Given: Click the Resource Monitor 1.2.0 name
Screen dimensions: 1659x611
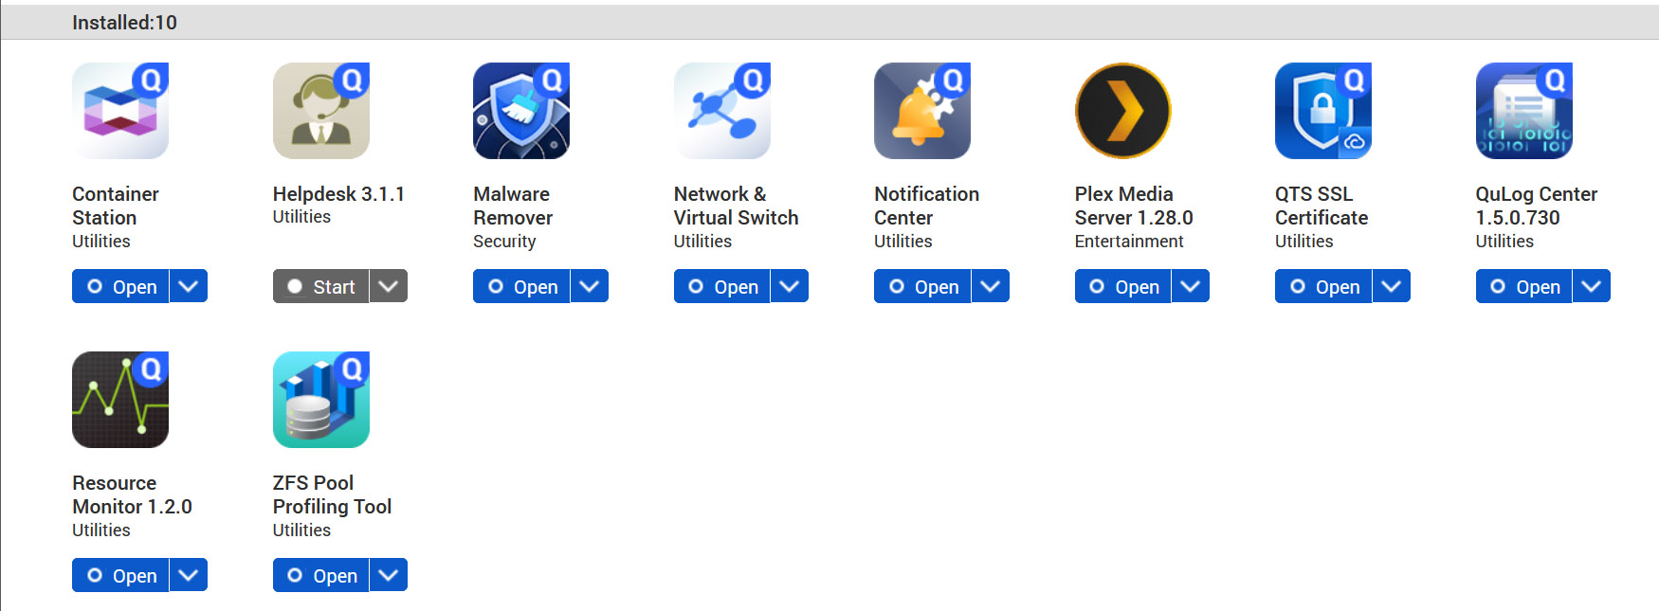Looking at the screenshot, I should click(132, 494).
